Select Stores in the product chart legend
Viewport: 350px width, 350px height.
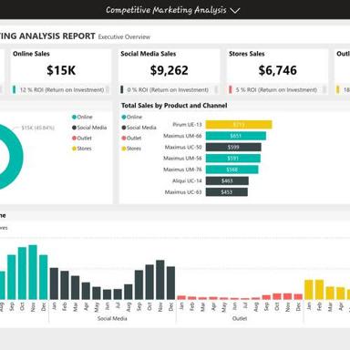pos(131,149)
